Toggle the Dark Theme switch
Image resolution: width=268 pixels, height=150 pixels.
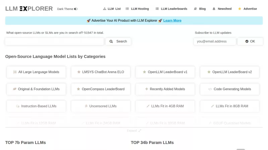(76, 9)
